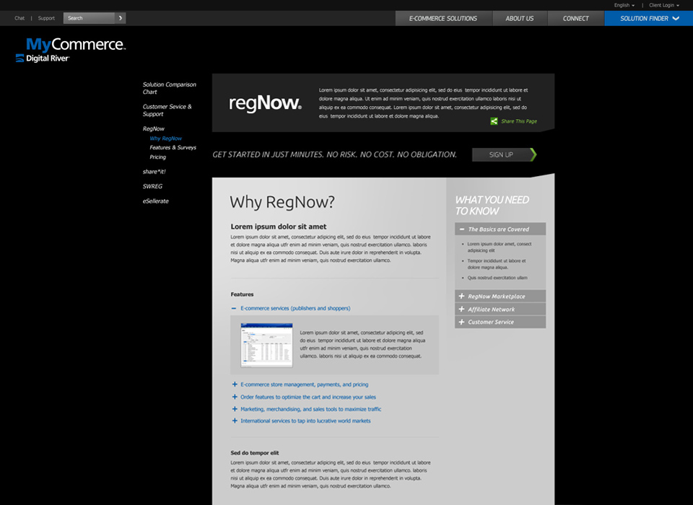The width and height of the screenshot is (693, 505).
Task: Open Features & Surveys sidebar subitem
Action: (x=173, y=148)
